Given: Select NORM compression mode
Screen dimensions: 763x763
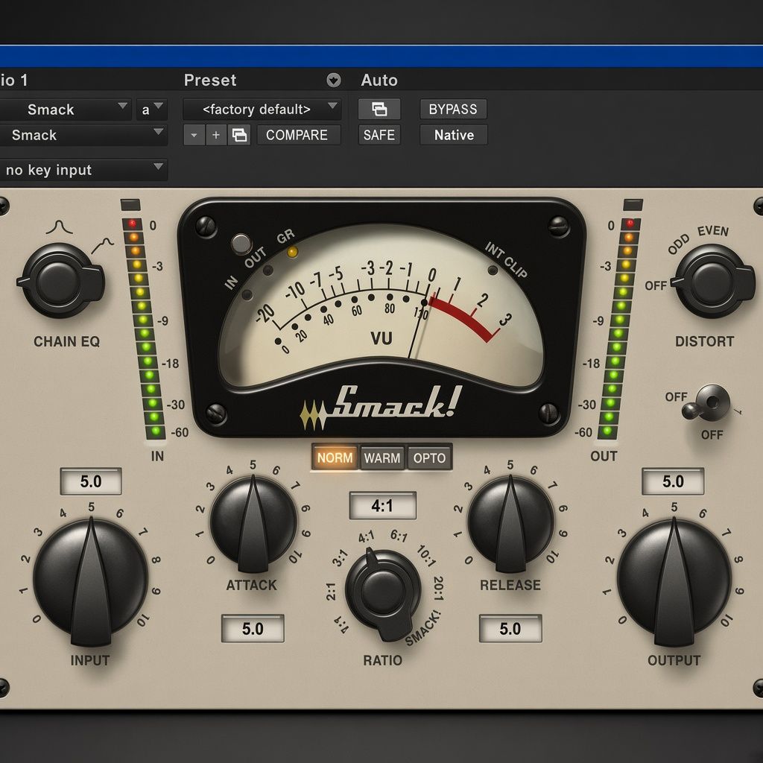Looking at the screenshot, I should 335,458.
